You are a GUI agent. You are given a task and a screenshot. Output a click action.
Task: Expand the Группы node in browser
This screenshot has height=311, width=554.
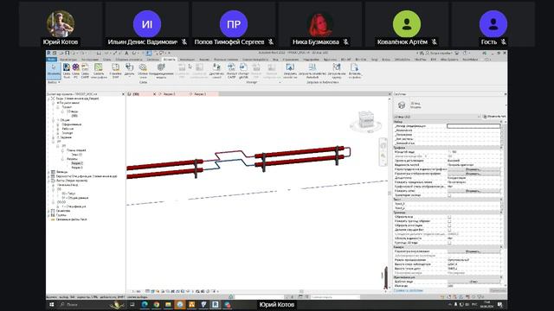coord(48,215)
